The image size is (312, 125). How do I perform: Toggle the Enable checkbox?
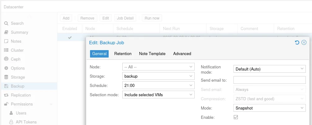pos(236,117)
